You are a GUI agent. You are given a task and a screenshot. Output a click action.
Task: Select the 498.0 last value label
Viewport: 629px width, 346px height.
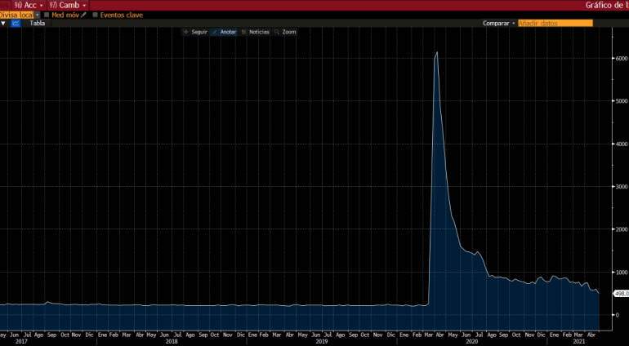tap(621, 294)
